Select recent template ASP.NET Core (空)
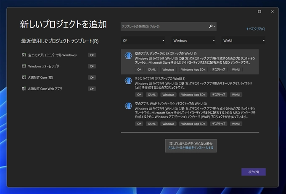 (x=59, y=78)
